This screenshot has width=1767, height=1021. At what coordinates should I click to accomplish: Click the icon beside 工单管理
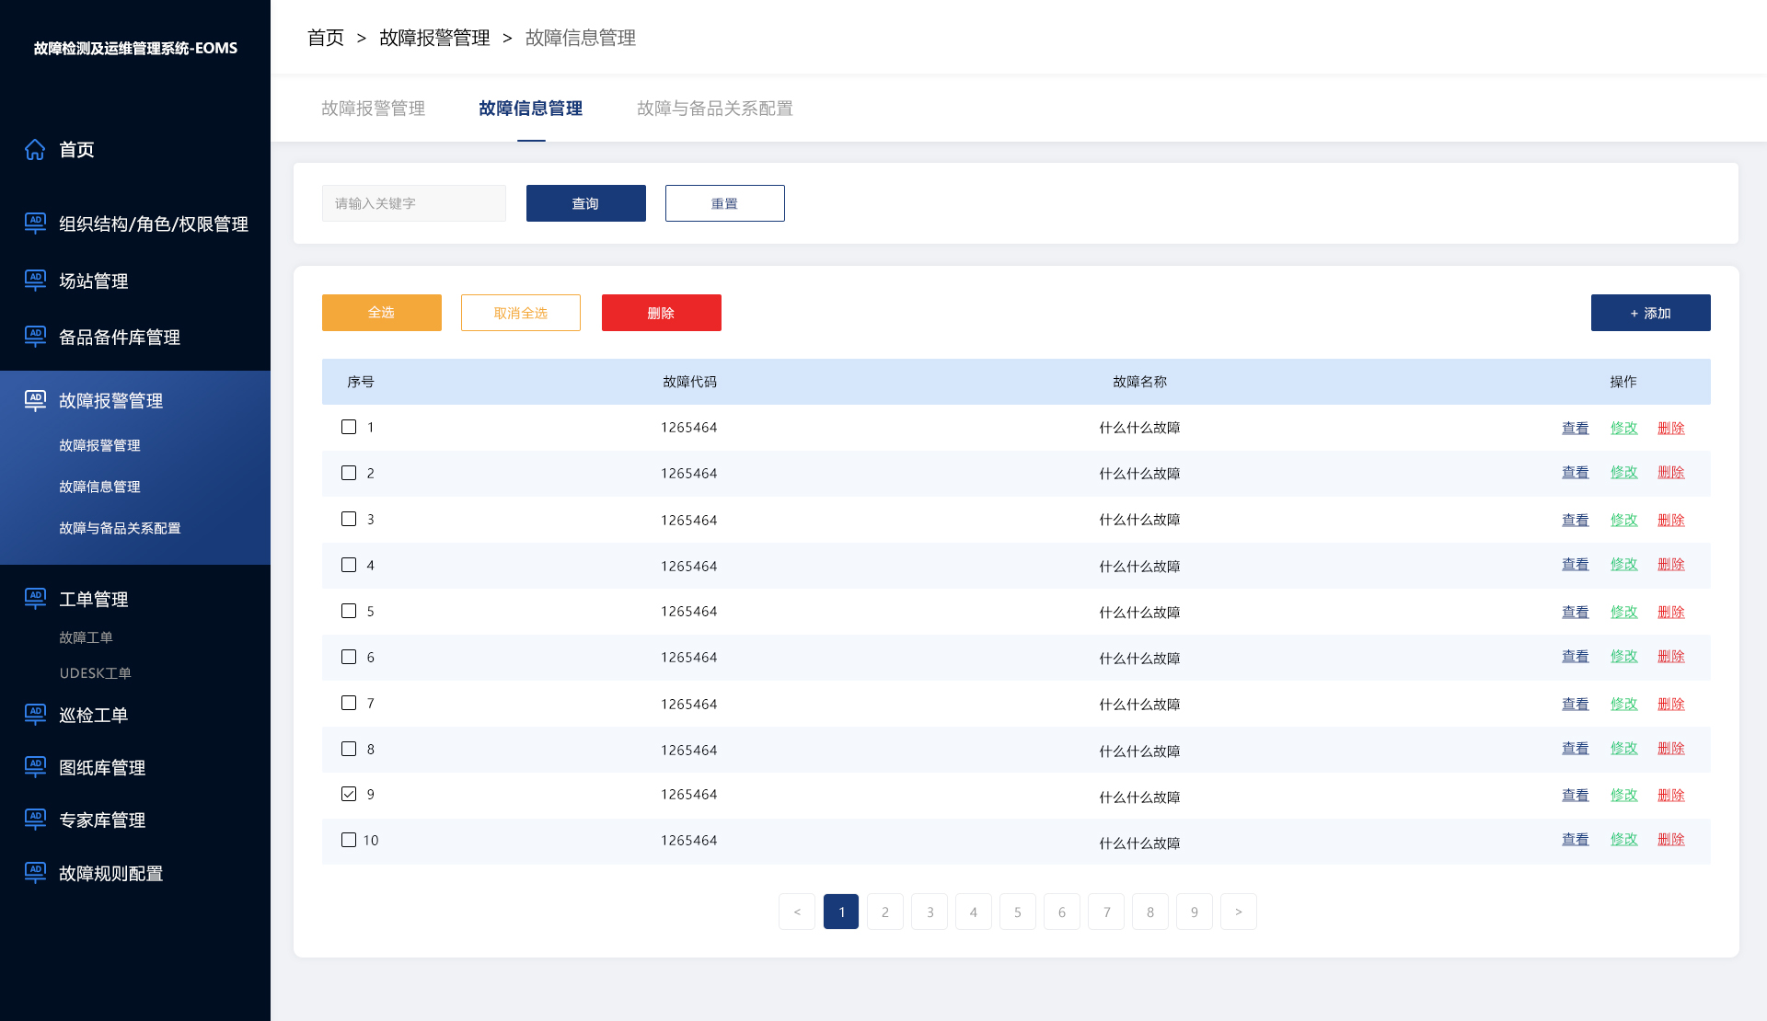pos(35,599)
